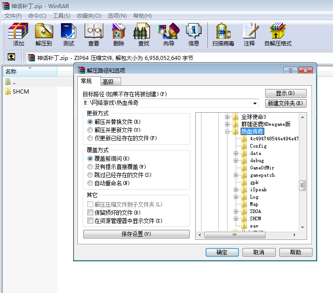Choose 没有提示直接覆盖 overwrite mode
Viewport: 333px width, 293px height.
coord(90,167)
